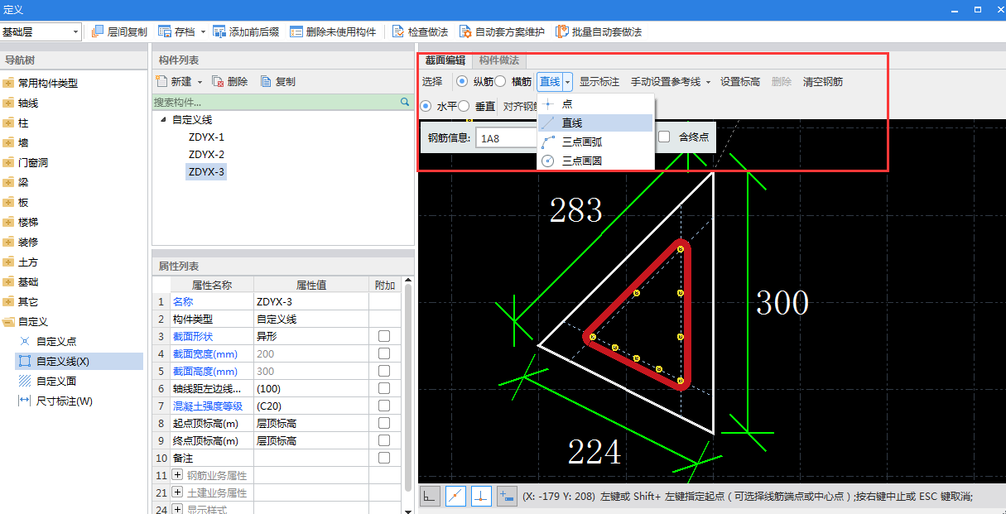
Task: Choose 三点画圆 circle option
Action: (596, 161)
